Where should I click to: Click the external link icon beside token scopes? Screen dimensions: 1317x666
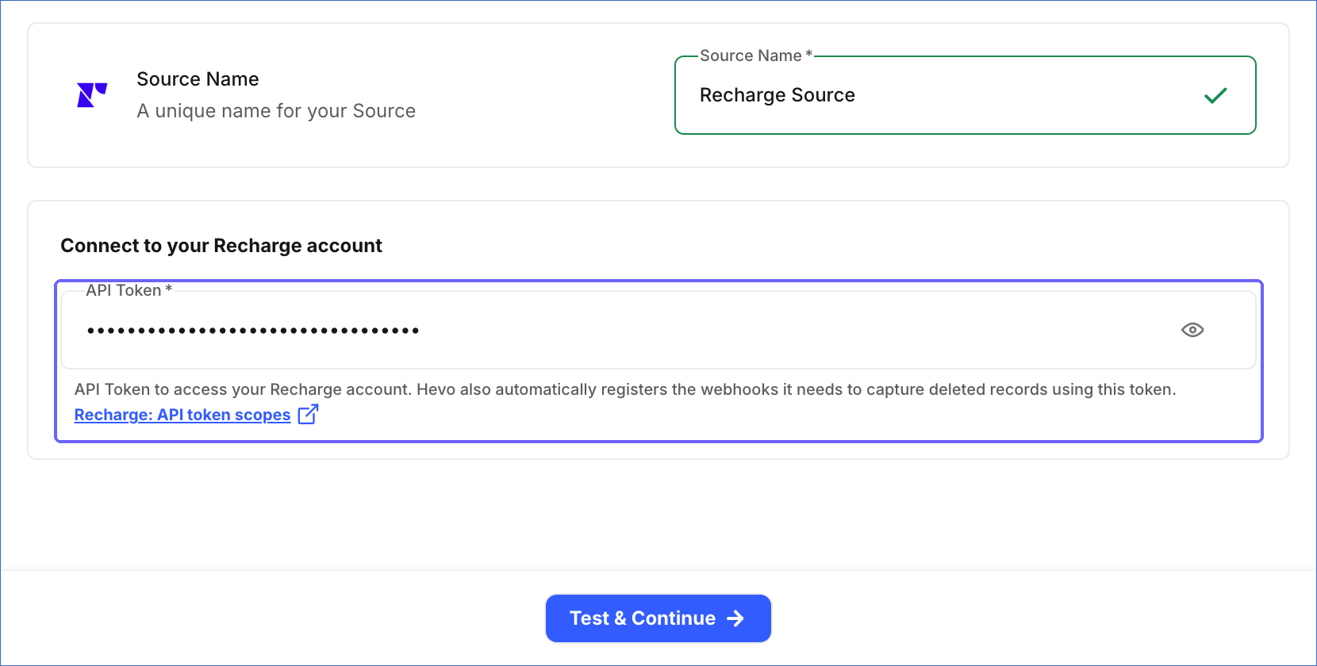(x=308, y=415)
